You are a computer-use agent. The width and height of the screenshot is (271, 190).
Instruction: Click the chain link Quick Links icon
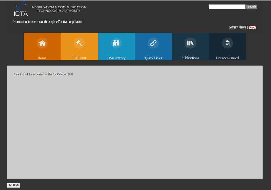point(153,43)
